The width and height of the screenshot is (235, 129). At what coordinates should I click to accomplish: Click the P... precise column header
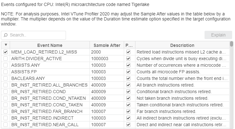128,45
